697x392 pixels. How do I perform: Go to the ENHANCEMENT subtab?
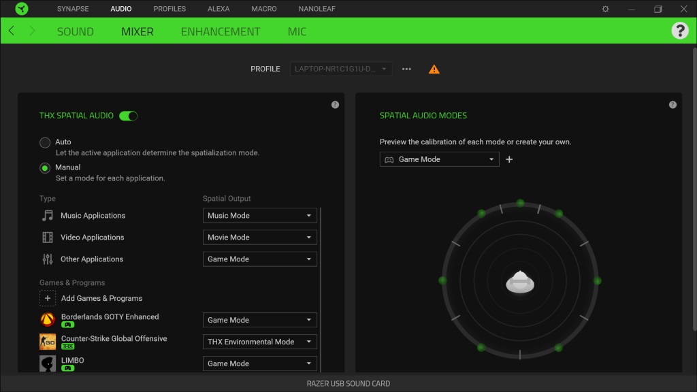(221, 31)
